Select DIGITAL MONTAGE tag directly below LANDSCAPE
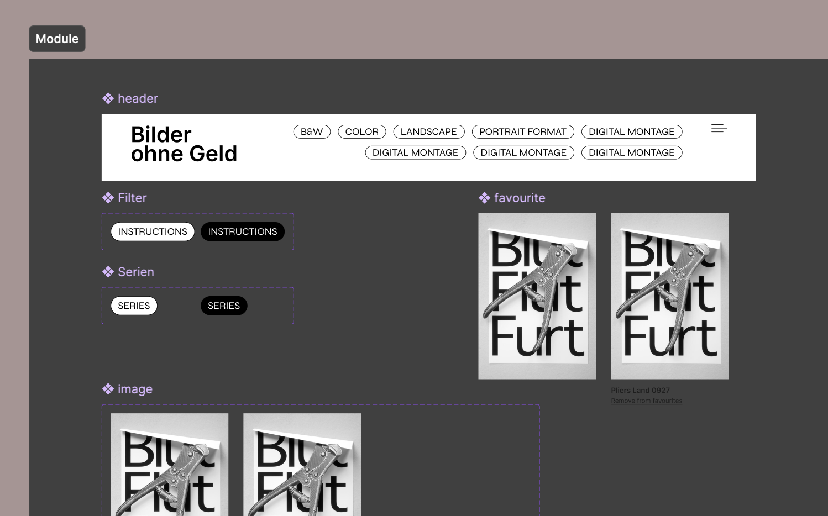Viewport: 828px width, 516px height. (x=416, y=152)
